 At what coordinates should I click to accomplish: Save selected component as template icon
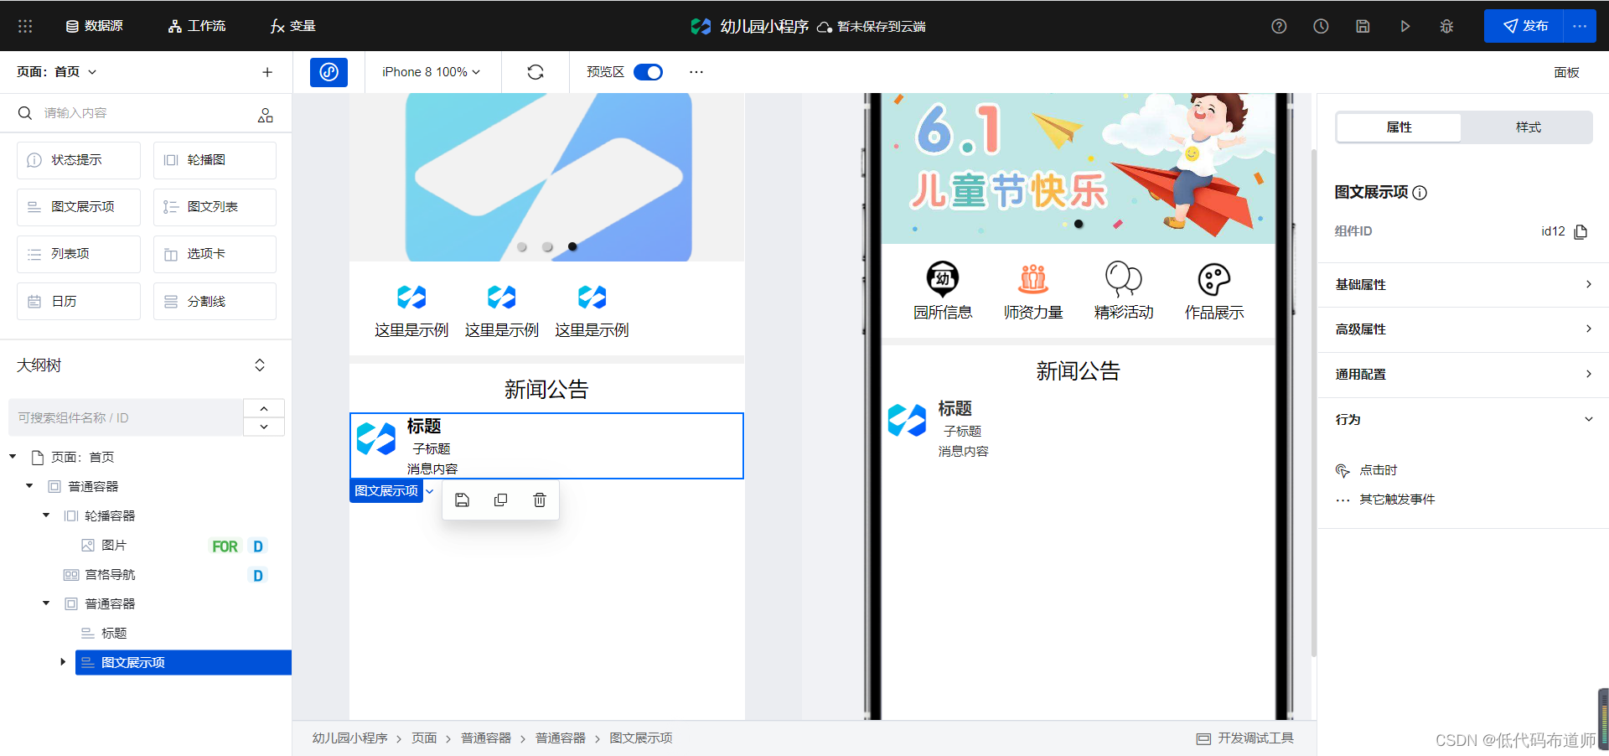point(462,500)
